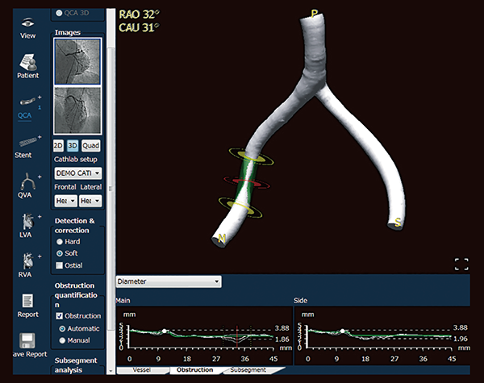Click the Quad view button
The image size is (484, 383).
click(90, 146)
